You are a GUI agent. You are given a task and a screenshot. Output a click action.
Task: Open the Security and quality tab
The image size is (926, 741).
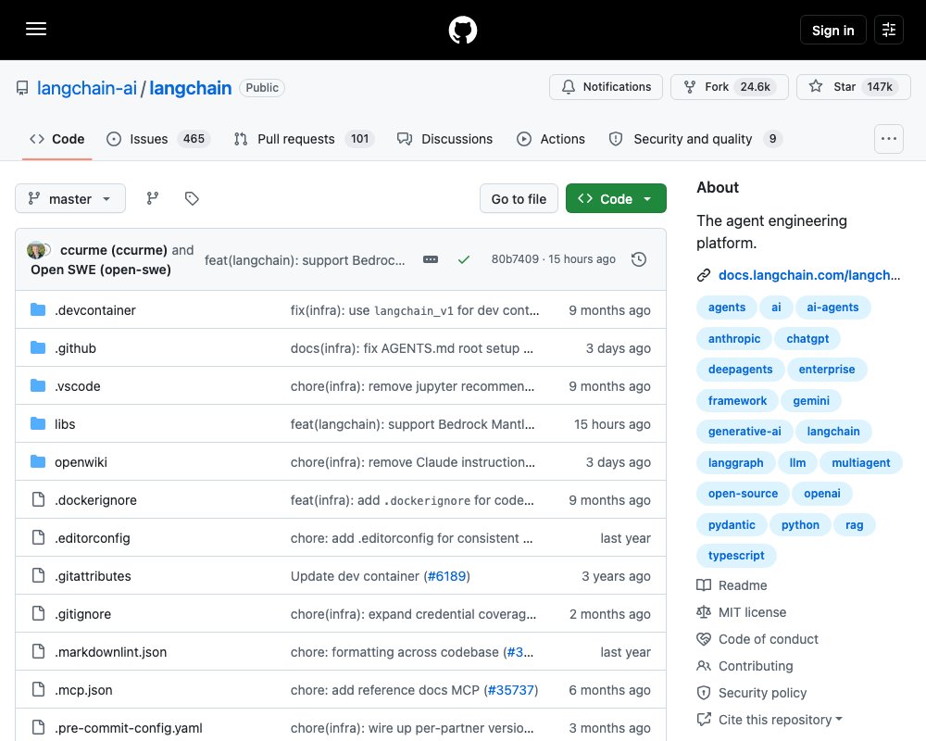pyautogui.click(x=695, y=139)
